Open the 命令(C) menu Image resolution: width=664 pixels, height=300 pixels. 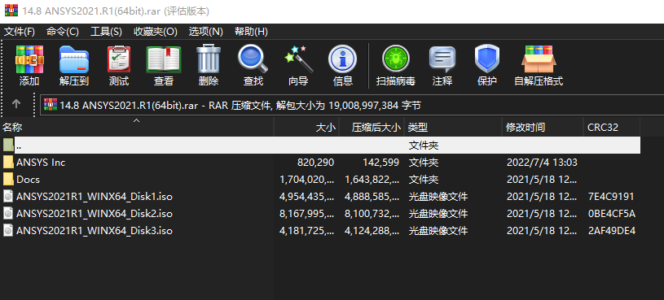click(63, 32)
